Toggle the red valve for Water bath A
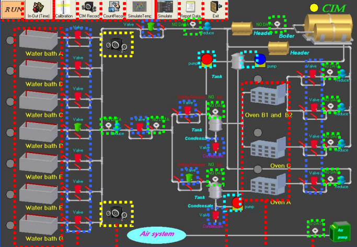Viewport: 357px width, 247px height. point(78,35)
